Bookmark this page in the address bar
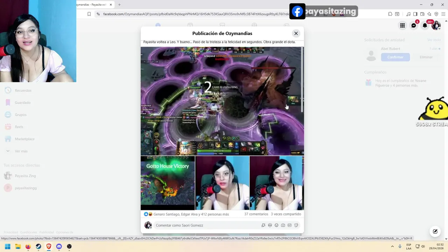 pos(89,14)
